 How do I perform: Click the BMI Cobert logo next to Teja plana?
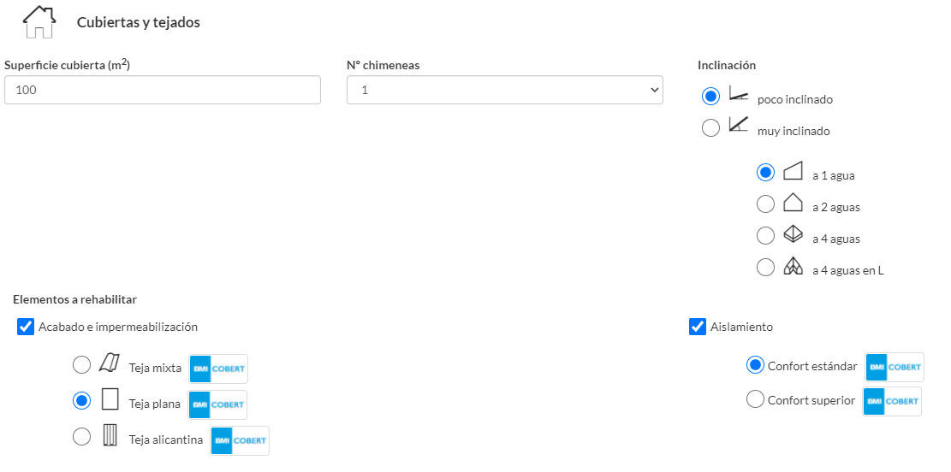click(x=217, y=404)
